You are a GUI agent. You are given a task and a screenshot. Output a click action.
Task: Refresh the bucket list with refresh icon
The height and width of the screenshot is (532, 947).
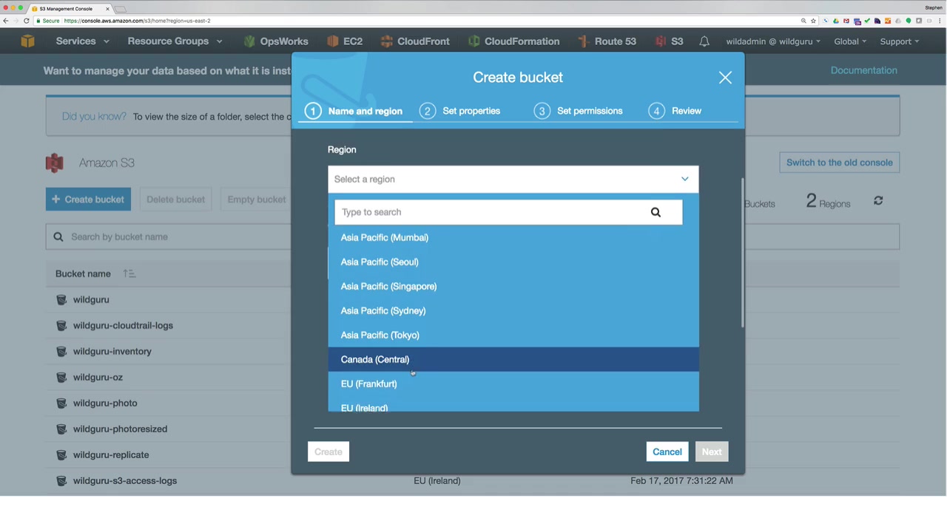point(878,201)
